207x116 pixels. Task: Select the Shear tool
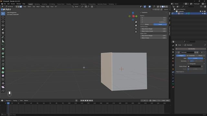tap(3, 87)
